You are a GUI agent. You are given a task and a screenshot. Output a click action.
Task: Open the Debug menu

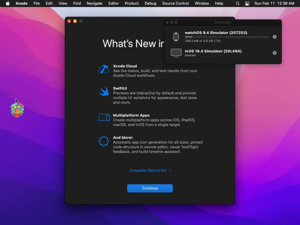click(x=150, y=4)
